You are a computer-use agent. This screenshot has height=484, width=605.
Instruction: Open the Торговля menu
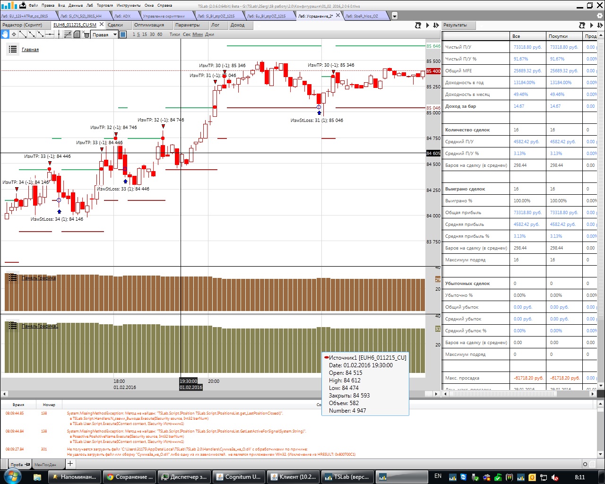(x=104, y=5)
